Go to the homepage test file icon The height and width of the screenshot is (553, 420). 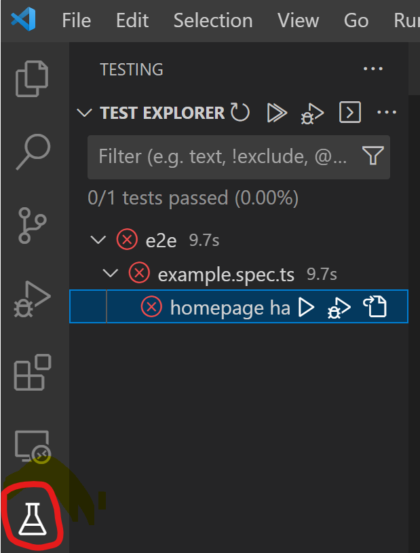(375, 306)
